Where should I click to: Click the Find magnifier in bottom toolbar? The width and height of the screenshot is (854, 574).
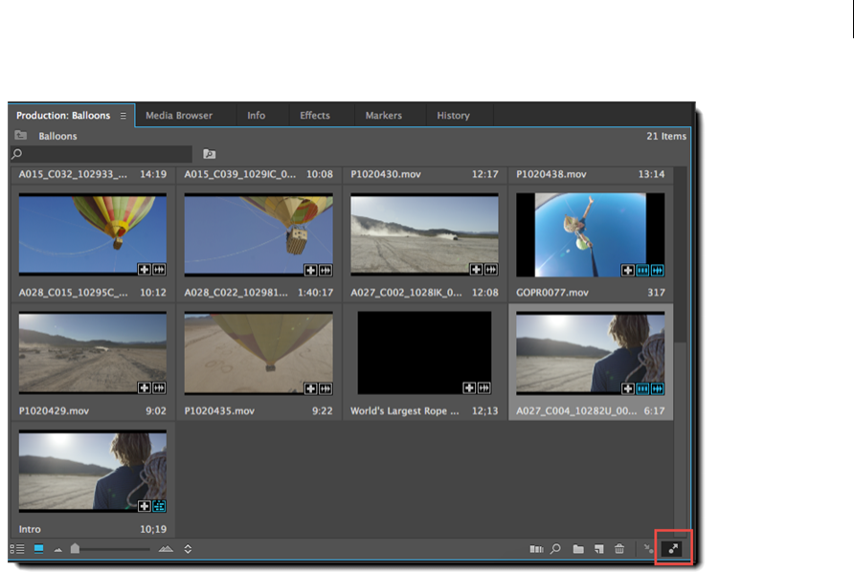click(x=555, y=549)
